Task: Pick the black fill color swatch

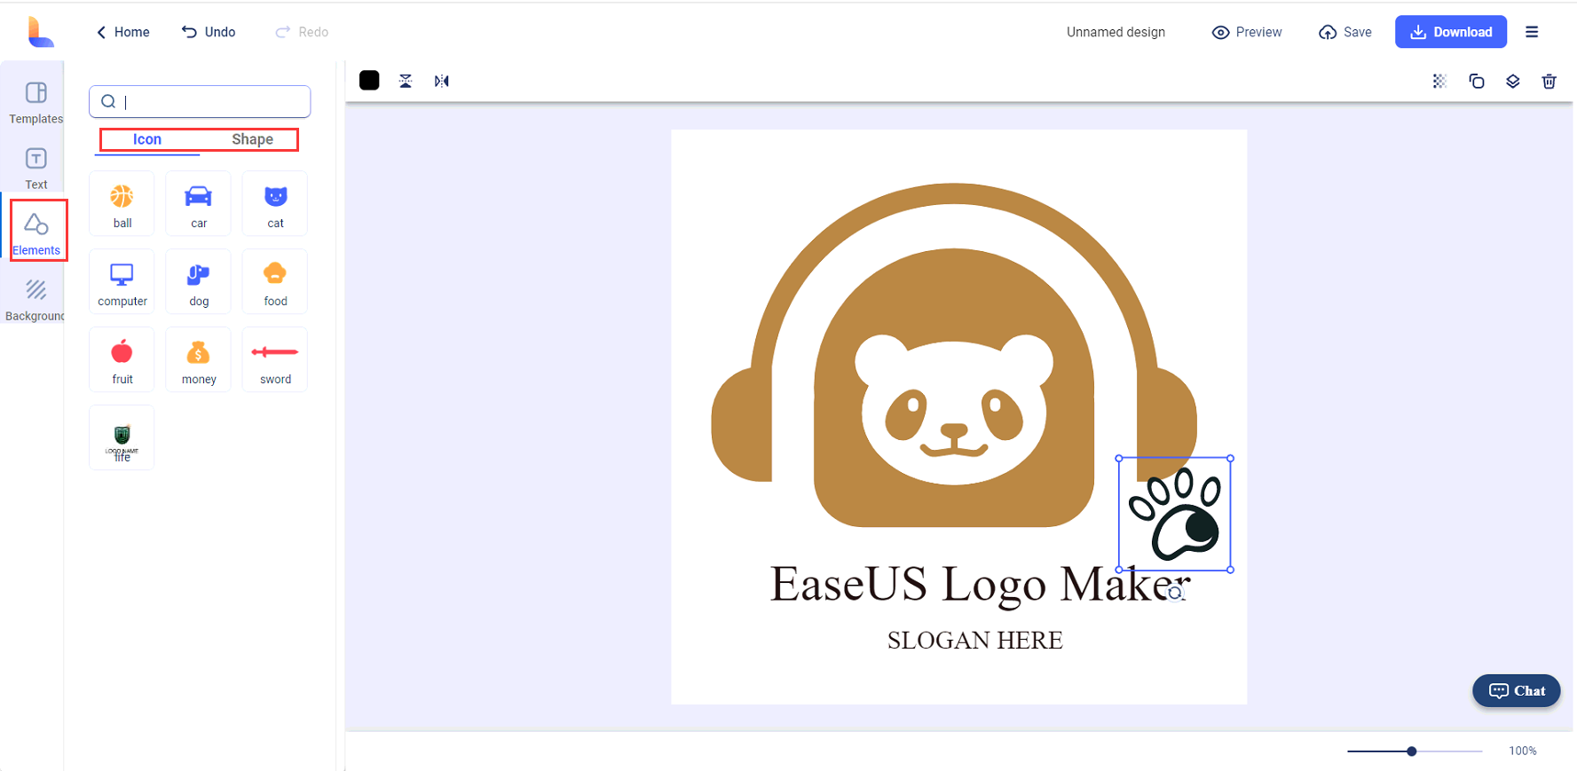Action: [x=369, y=81]
